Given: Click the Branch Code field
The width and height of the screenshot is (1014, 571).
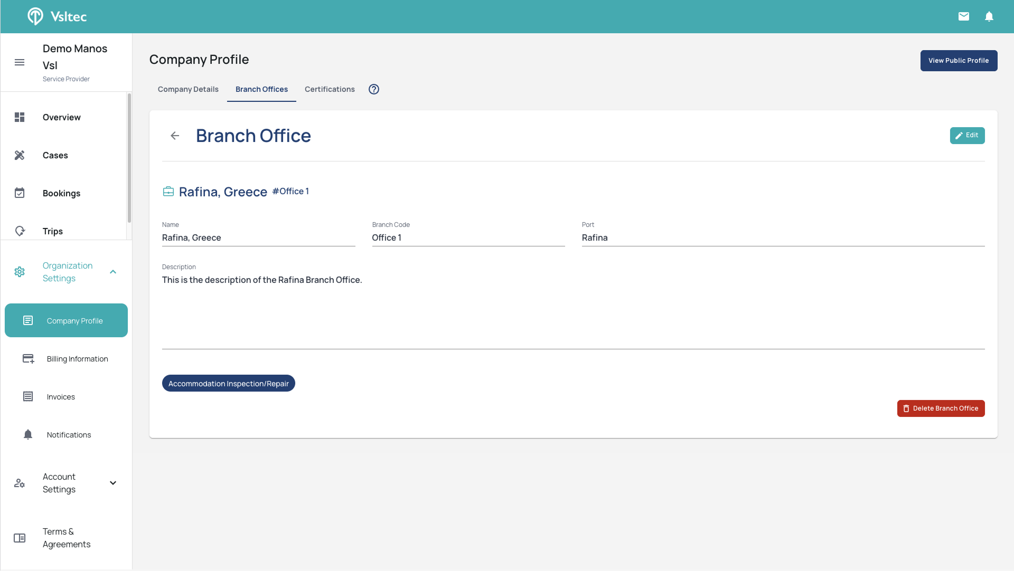Looking at the screenshot, I should (468, 237).
